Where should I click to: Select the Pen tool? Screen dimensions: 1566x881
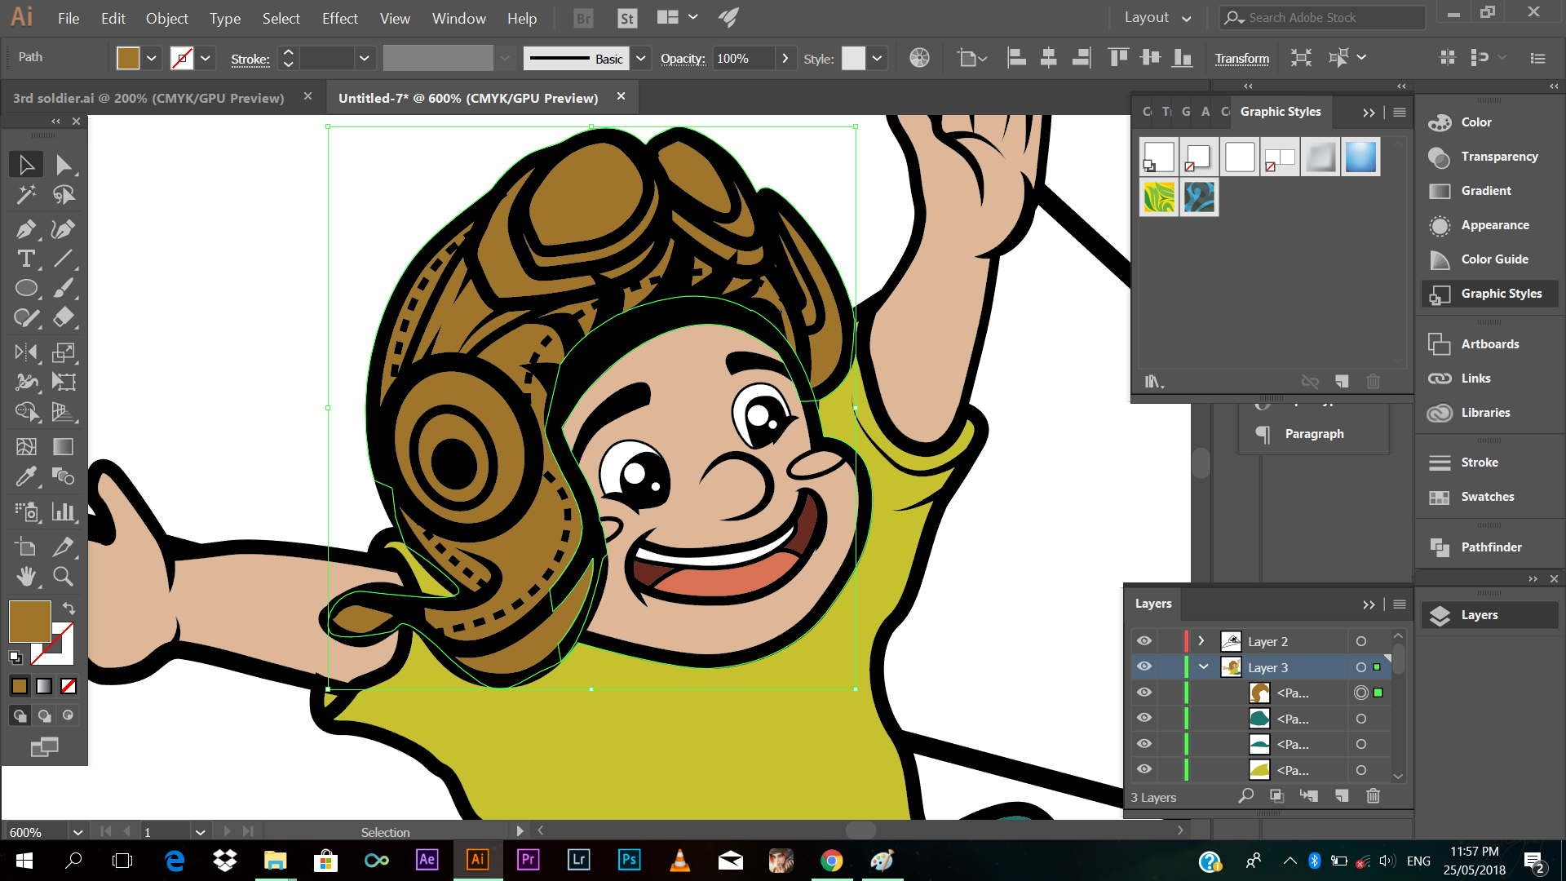[26, 229]
